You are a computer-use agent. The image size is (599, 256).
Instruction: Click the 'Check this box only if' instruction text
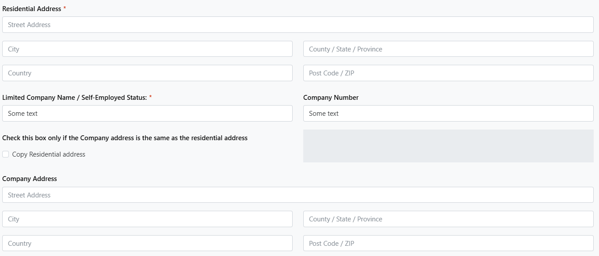pyautogui.click(x=125, y=138)
